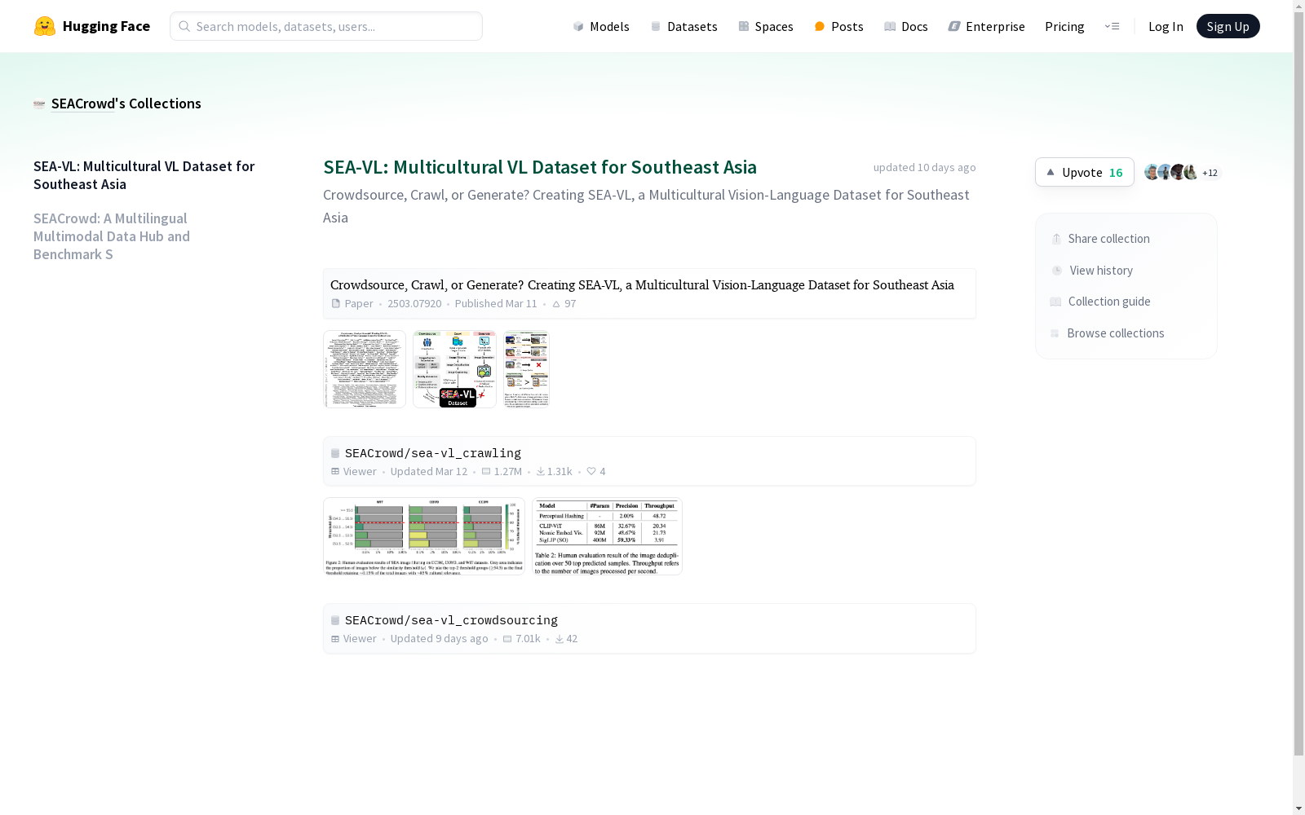Viewport: 1305px width, 815px height.
Task: Click the 'Updated 9 days ago' text
Action: point(440,638)
